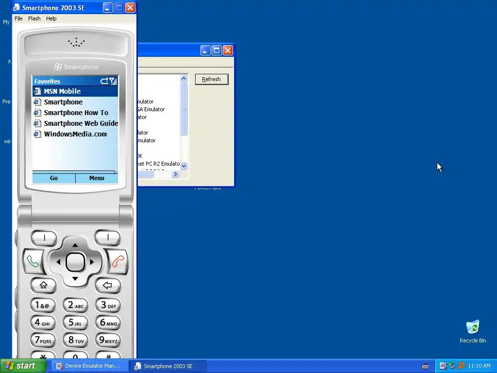497x373 pixels.
Task: Open the Help menu
Action: click(x=51, y=18)
